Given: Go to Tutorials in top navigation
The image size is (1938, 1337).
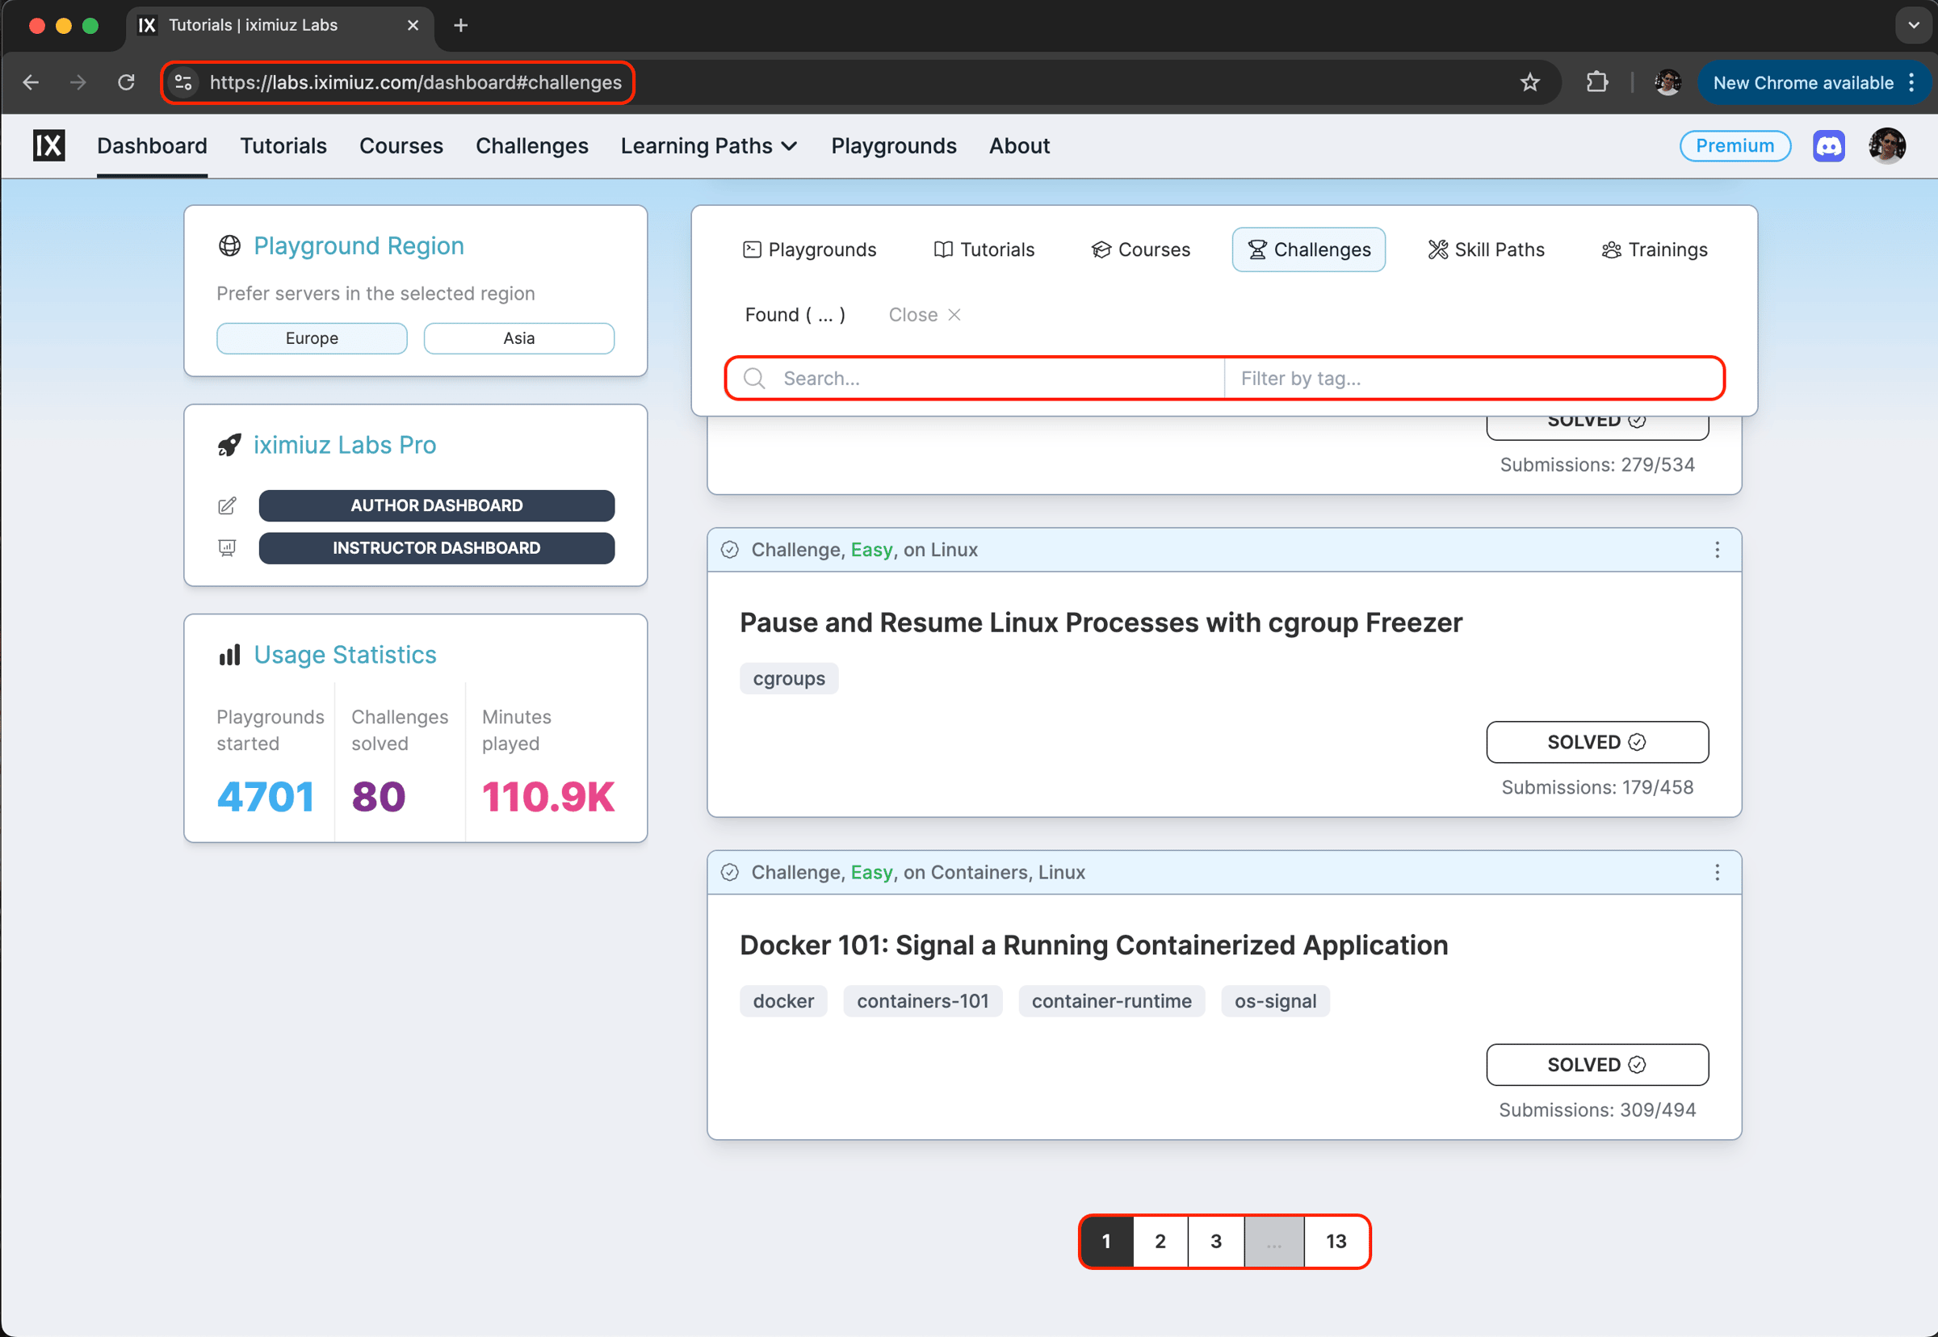Looking at the screenshot, I should click(283, 146).
